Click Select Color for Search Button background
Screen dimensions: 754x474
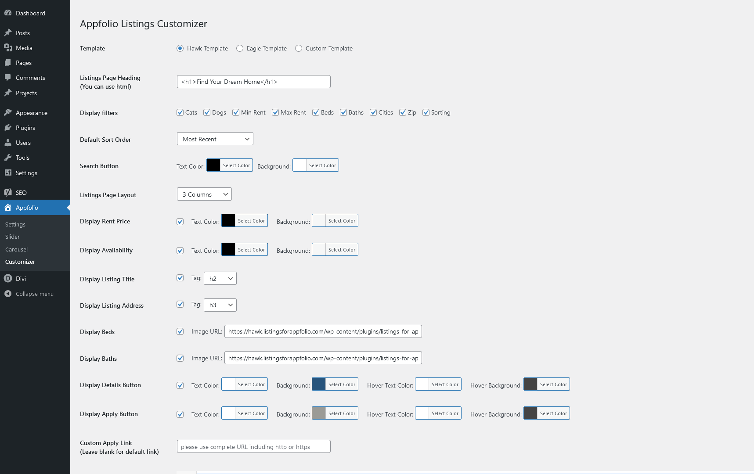[x=322, y=165]
